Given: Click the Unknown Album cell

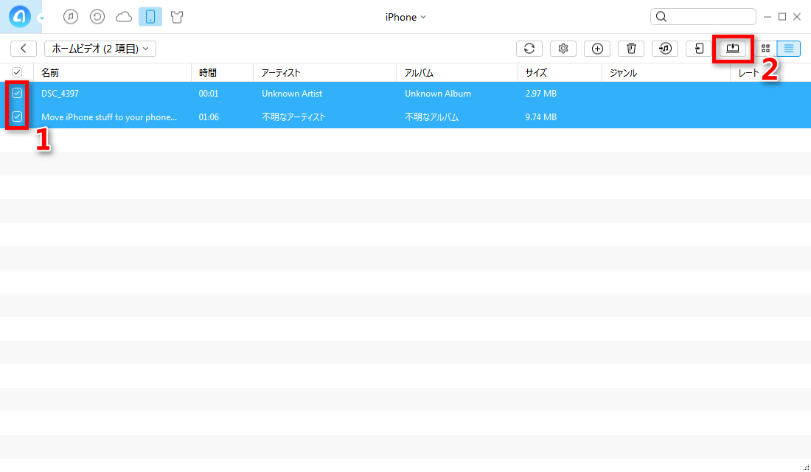Looking at the screenshot, I should pos(437,94).
